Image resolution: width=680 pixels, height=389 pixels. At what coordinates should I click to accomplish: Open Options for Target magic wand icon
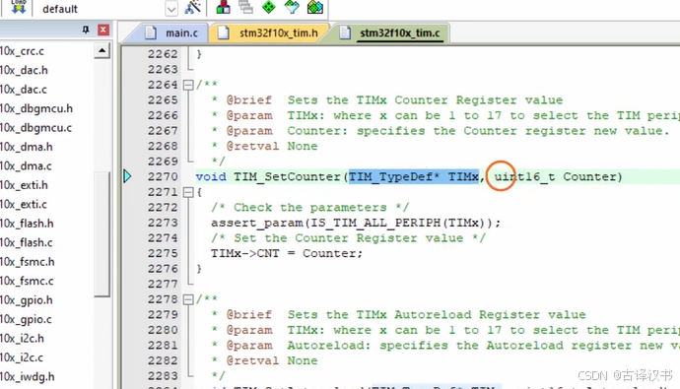[192, 7]
